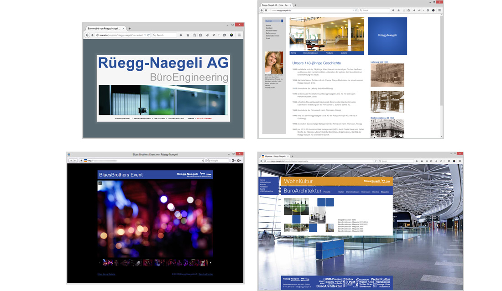Open page menu icon in Blues Brothers window
The width and height of the screenshot is (502, 291).
tap(233, 161)
